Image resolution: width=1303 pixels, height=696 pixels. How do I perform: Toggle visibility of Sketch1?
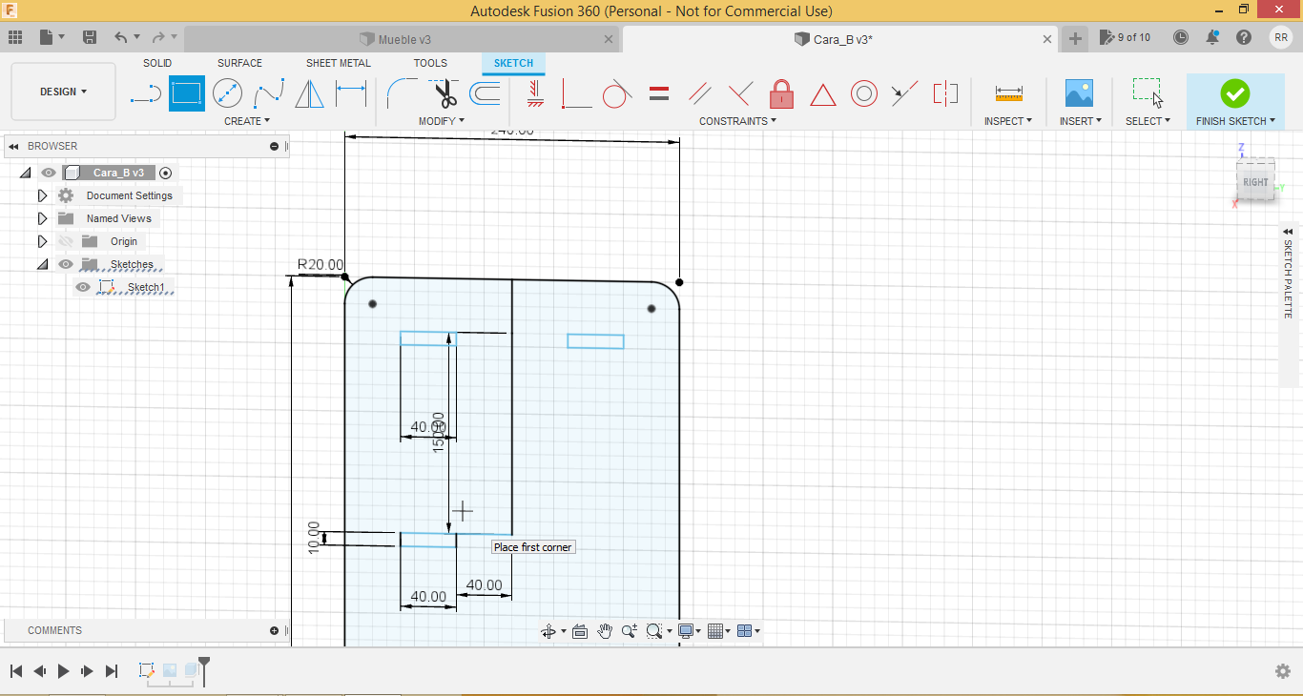[x=83, y=287]
